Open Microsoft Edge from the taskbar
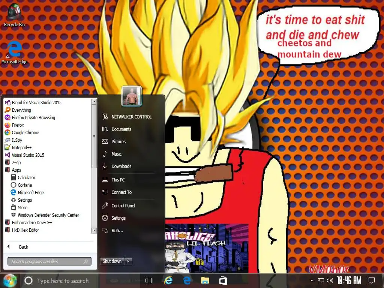Screen dimensions: 384x288 187,280
